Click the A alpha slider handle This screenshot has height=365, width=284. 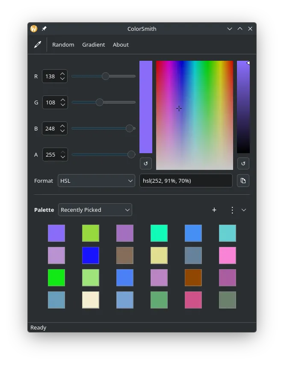coord(131,154)
